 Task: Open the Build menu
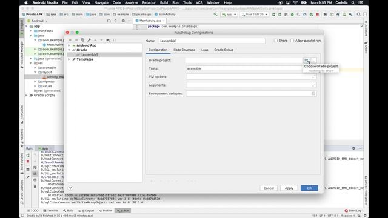164,2
